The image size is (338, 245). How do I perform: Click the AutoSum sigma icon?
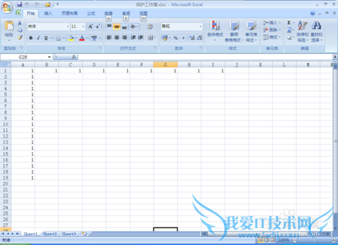point(289,23)
